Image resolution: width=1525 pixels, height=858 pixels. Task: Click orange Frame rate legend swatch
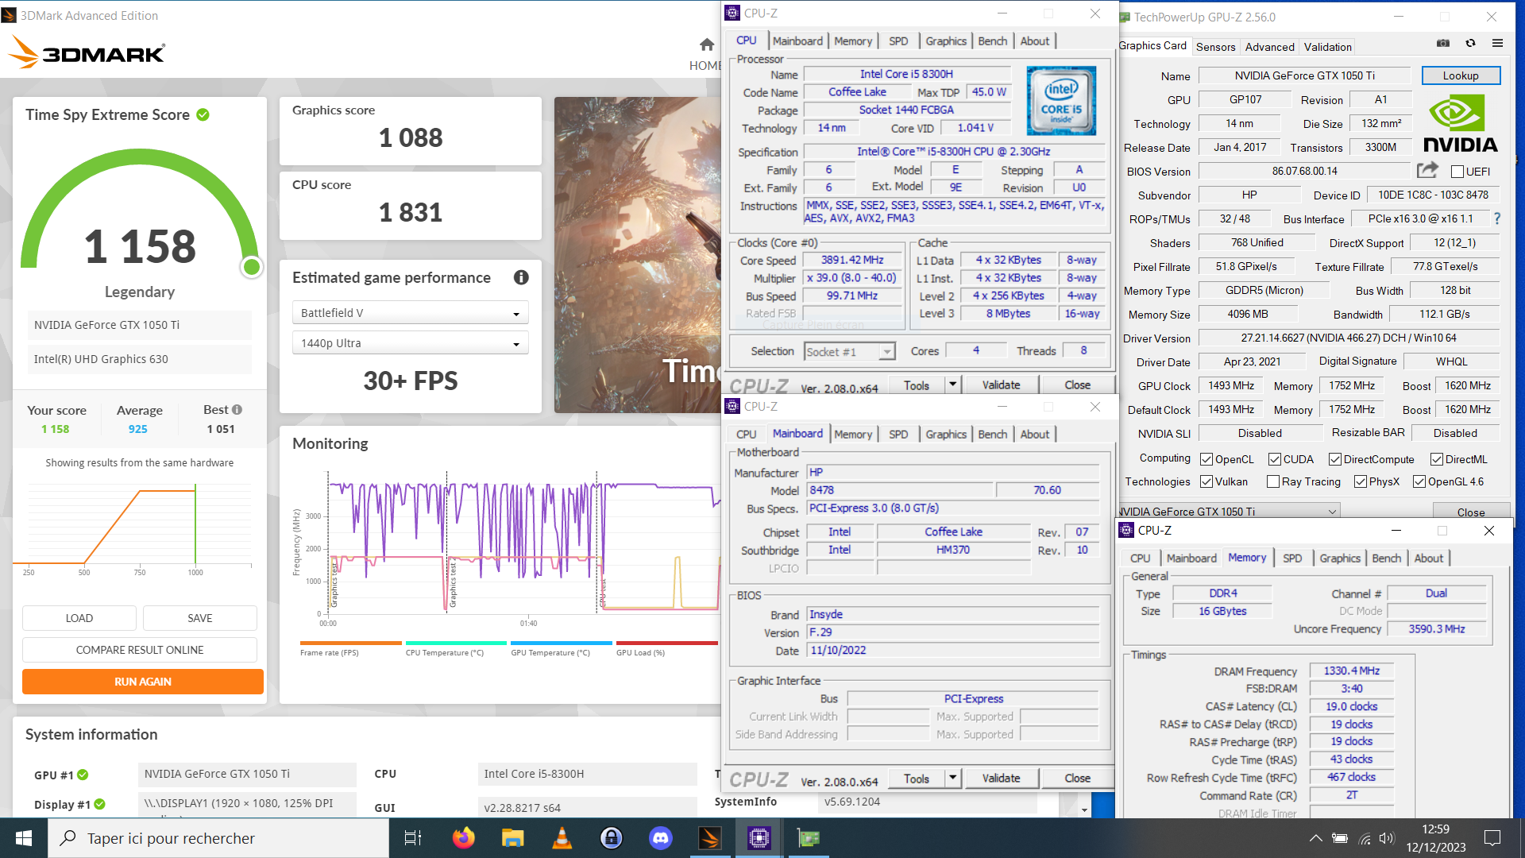point(351,643)
